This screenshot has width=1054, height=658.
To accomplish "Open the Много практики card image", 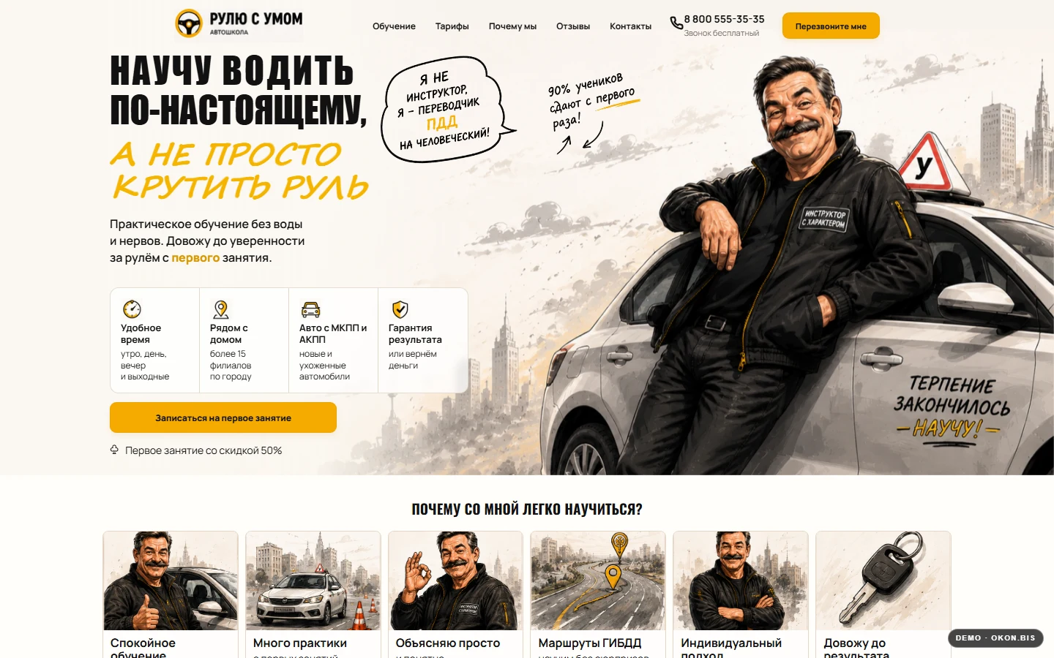I will click(313, 581).
